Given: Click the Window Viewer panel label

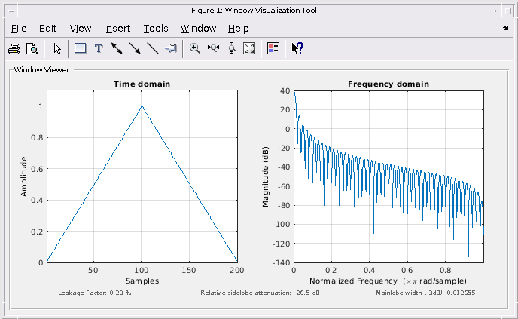Looking at the screenshot, I should (x=41, y=70).
